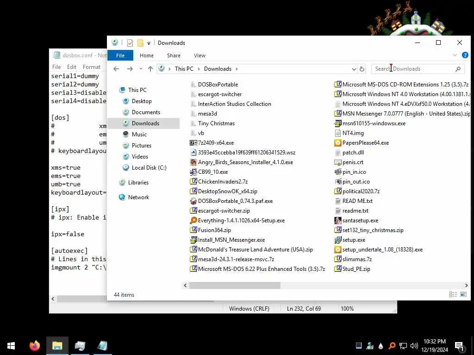Select Documents in the navigation pane
The height and width of the screenshot is (355, 474).
(x=146, y=112)
